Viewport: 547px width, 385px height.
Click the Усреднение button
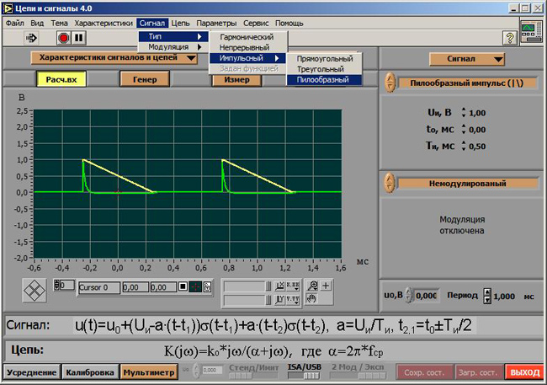coord(31,372)
